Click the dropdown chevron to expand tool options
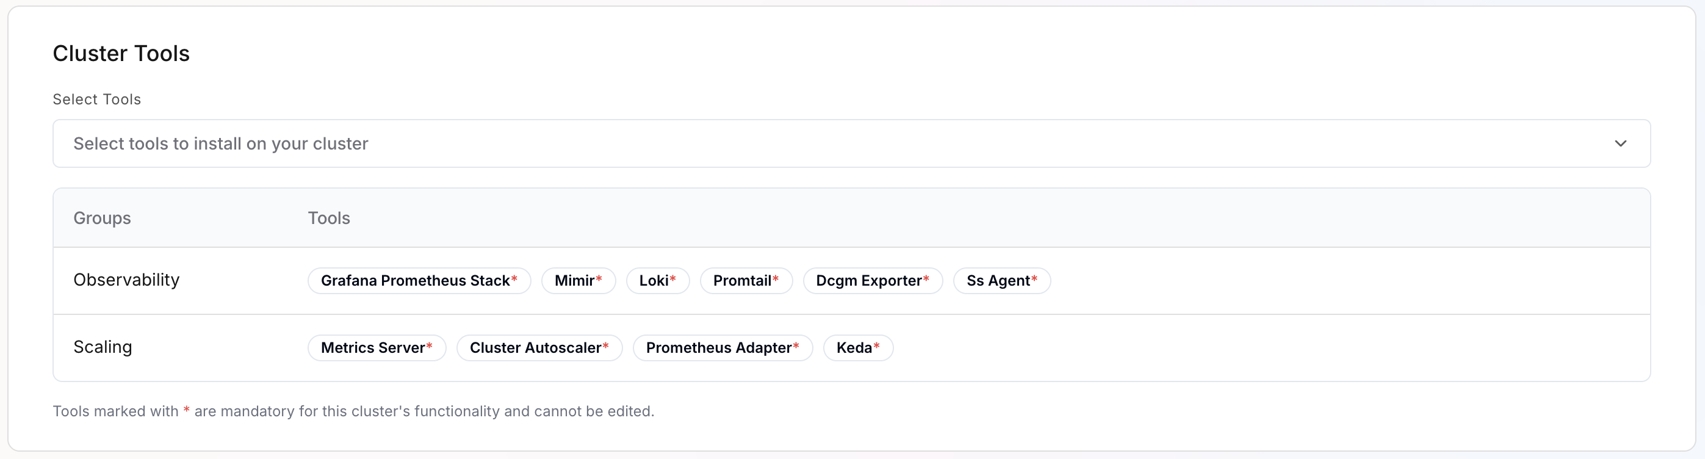 1621,143
